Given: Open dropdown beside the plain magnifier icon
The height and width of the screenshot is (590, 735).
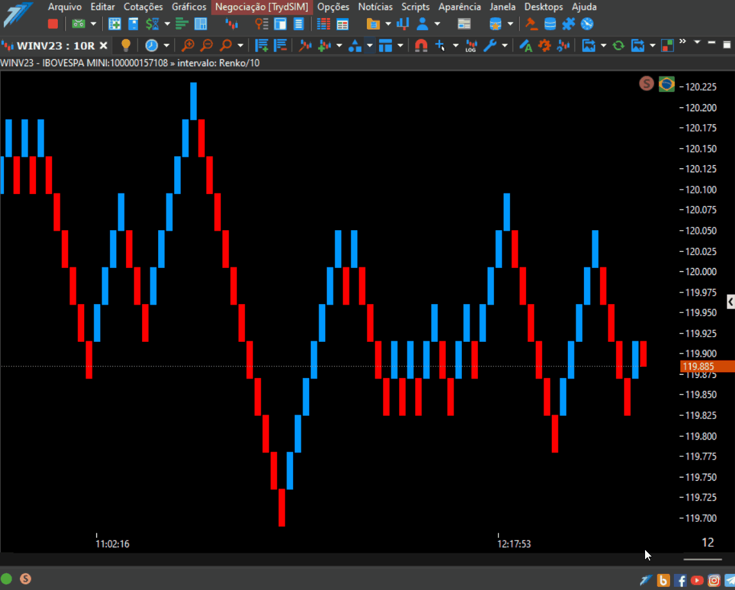Looking at the screenshot, I should pyautogui.click(x=240, y=46).
